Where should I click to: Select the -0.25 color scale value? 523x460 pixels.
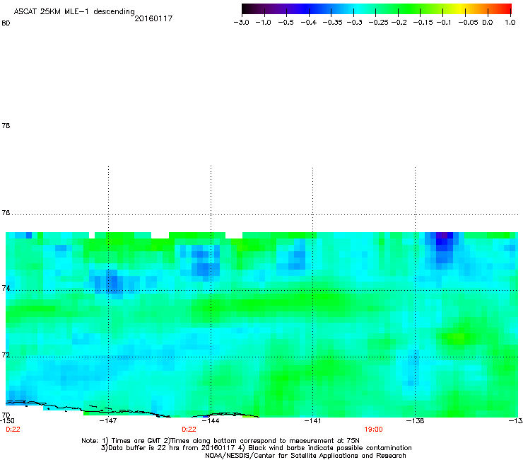[x=379, y=23]
